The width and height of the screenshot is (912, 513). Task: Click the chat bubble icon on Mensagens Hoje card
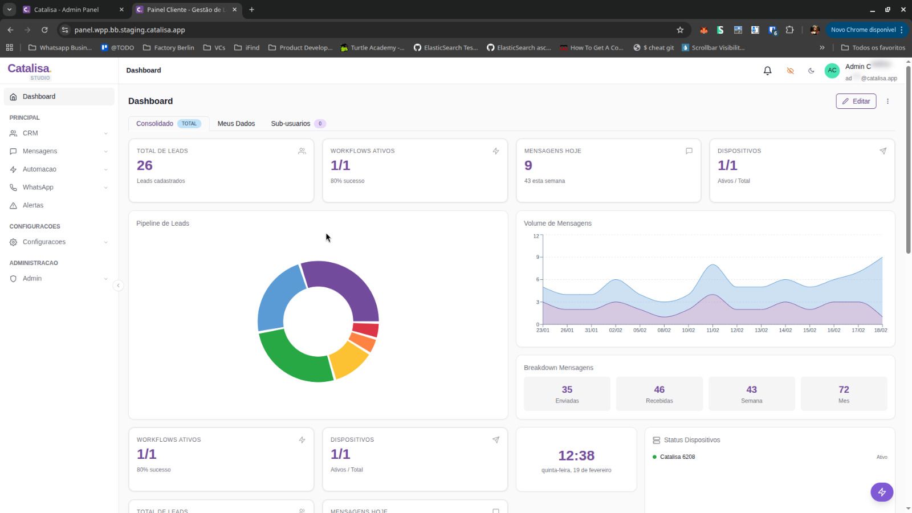pyautogui.click(x=689, y=151)
